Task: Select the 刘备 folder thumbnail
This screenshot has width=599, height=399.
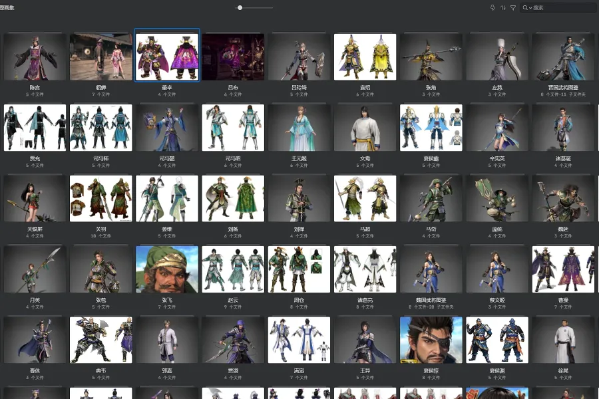Action: tap(233, 199)
